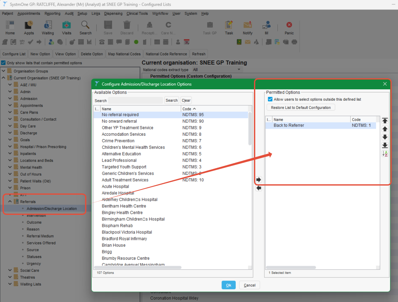Toggle 'Allow users to select options outside' checkbox
Viewport: 398px width, 302px height.
270,99
